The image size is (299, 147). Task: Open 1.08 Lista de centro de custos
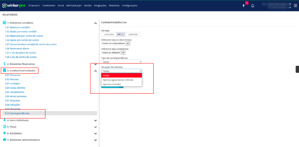click(21, 57)
